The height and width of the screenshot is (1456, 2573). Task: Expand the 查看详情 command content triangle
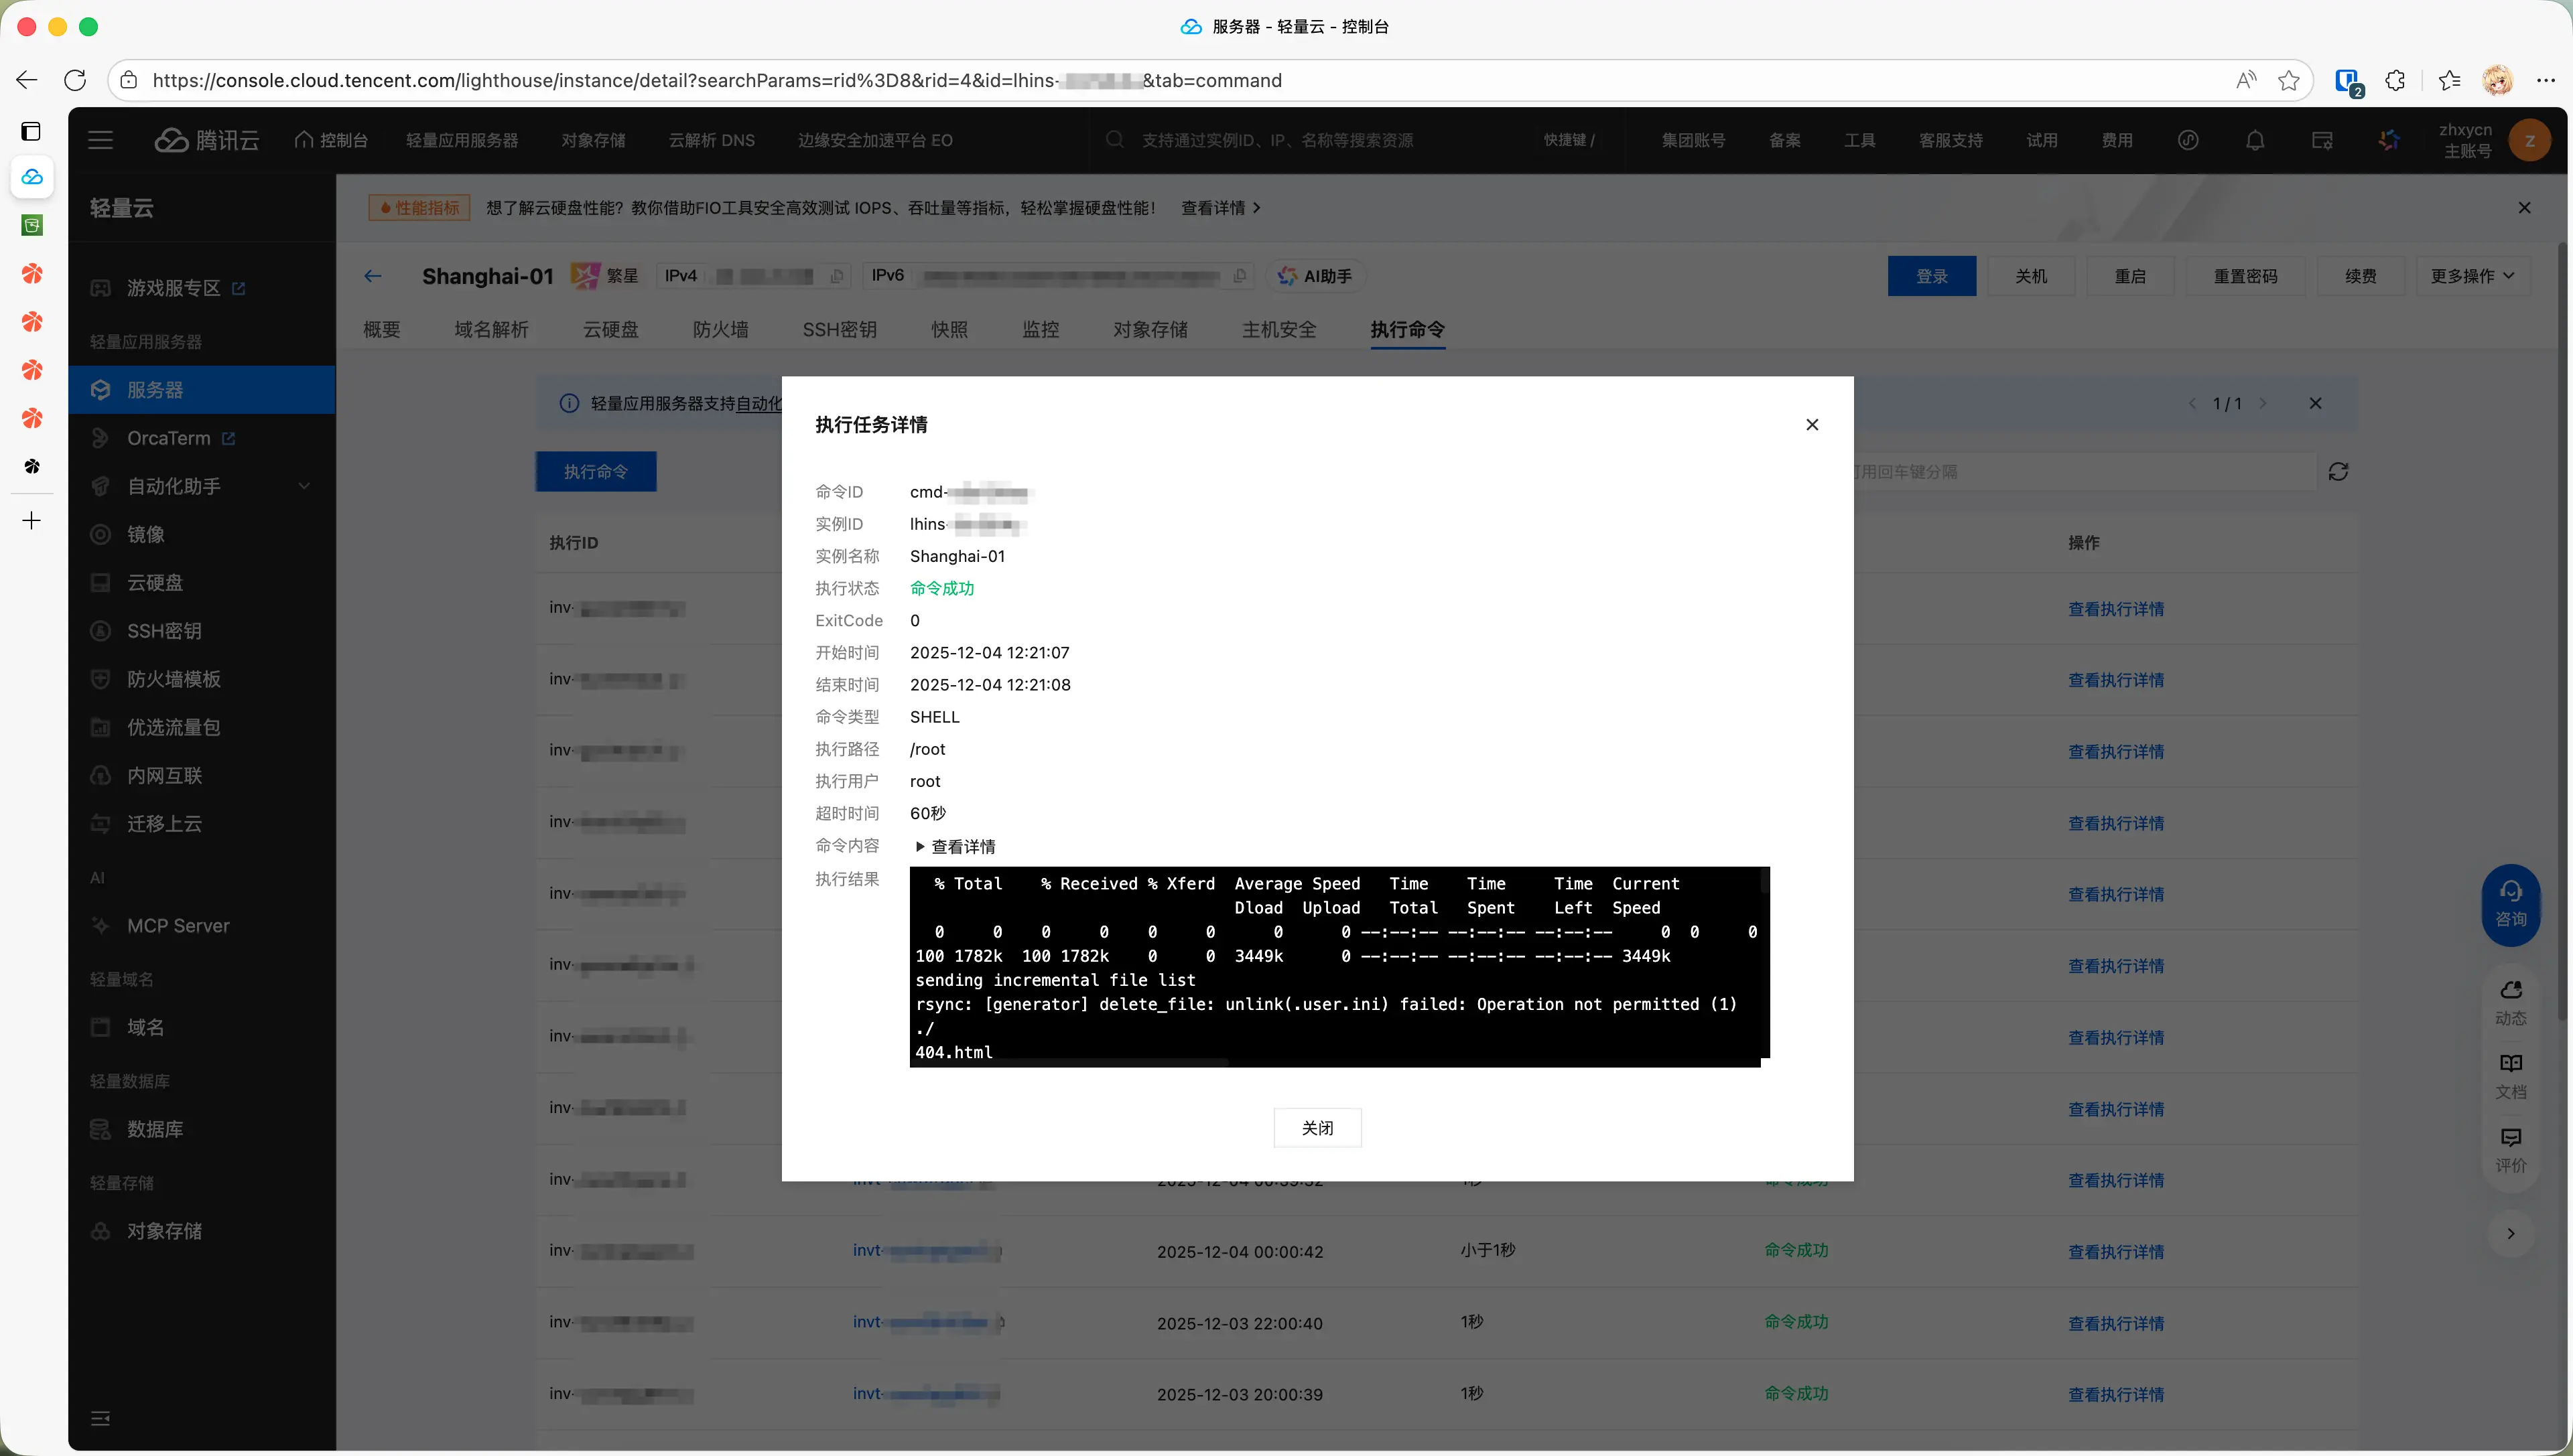(921, 846)
